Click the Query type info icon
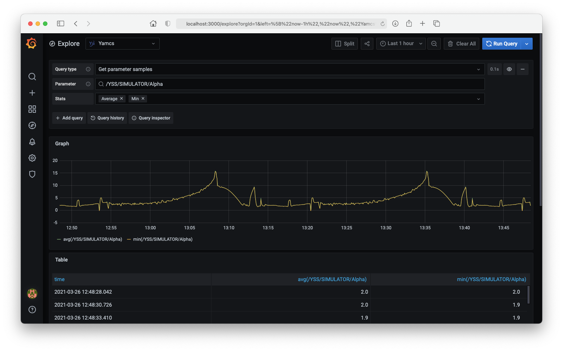 88,69
